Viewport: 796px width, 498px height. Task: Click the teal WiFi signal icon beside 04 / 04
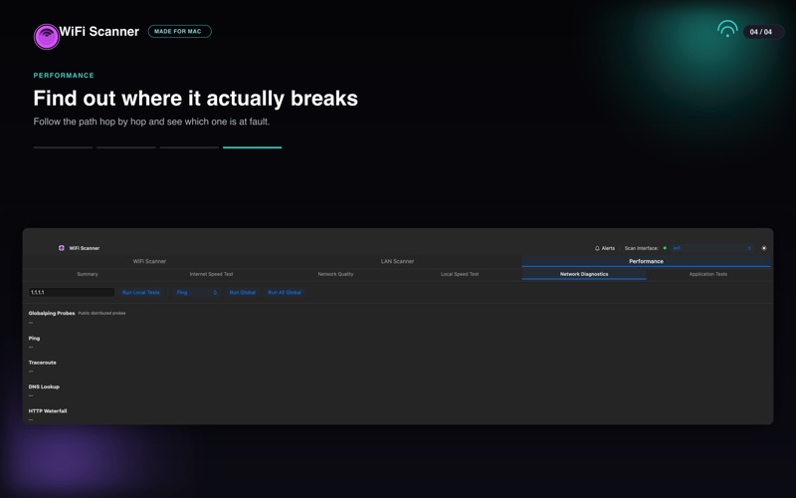tap(727, 29)
